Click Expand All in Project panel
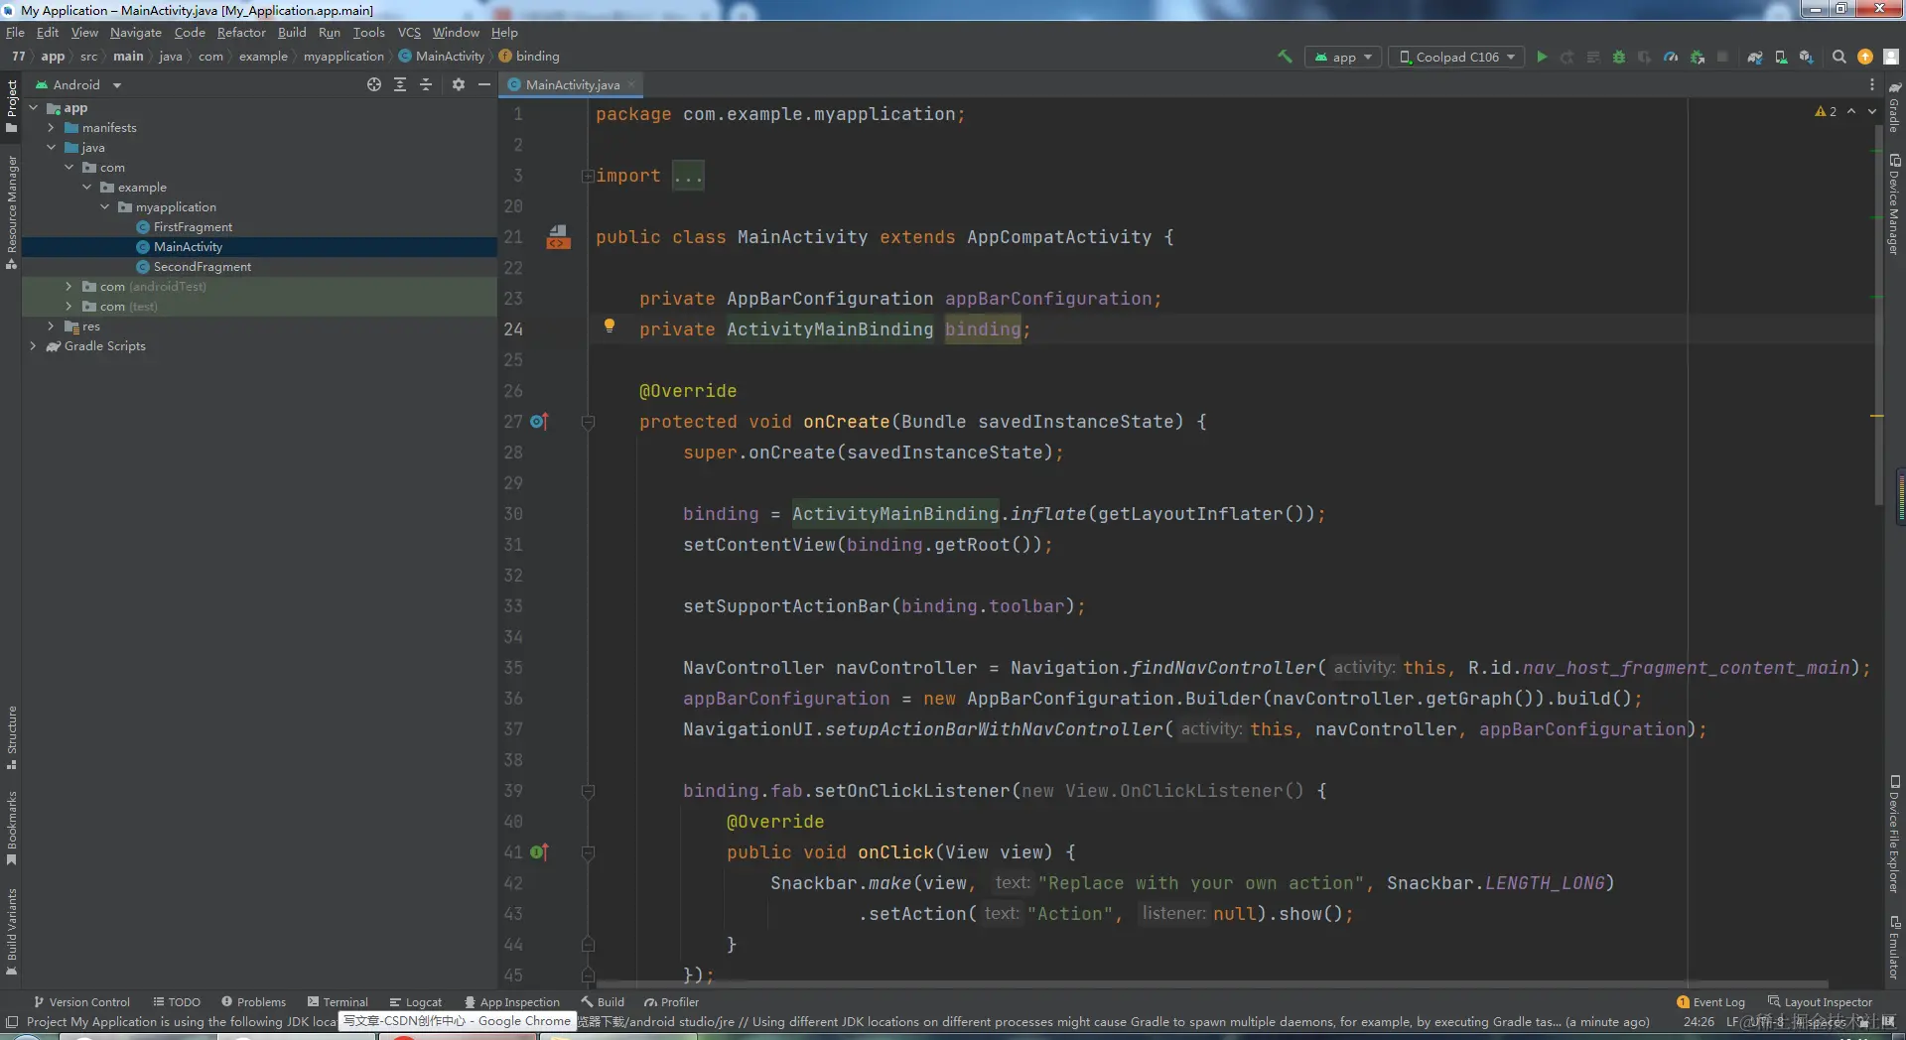The width and height of the screenshot is (1906, 1040). point(400,84)
